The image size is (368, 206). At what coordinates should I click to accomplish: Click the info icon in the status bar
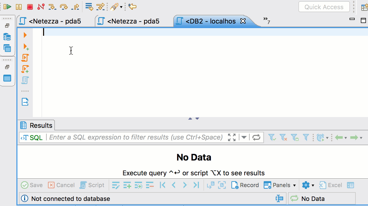click(25, 198)
